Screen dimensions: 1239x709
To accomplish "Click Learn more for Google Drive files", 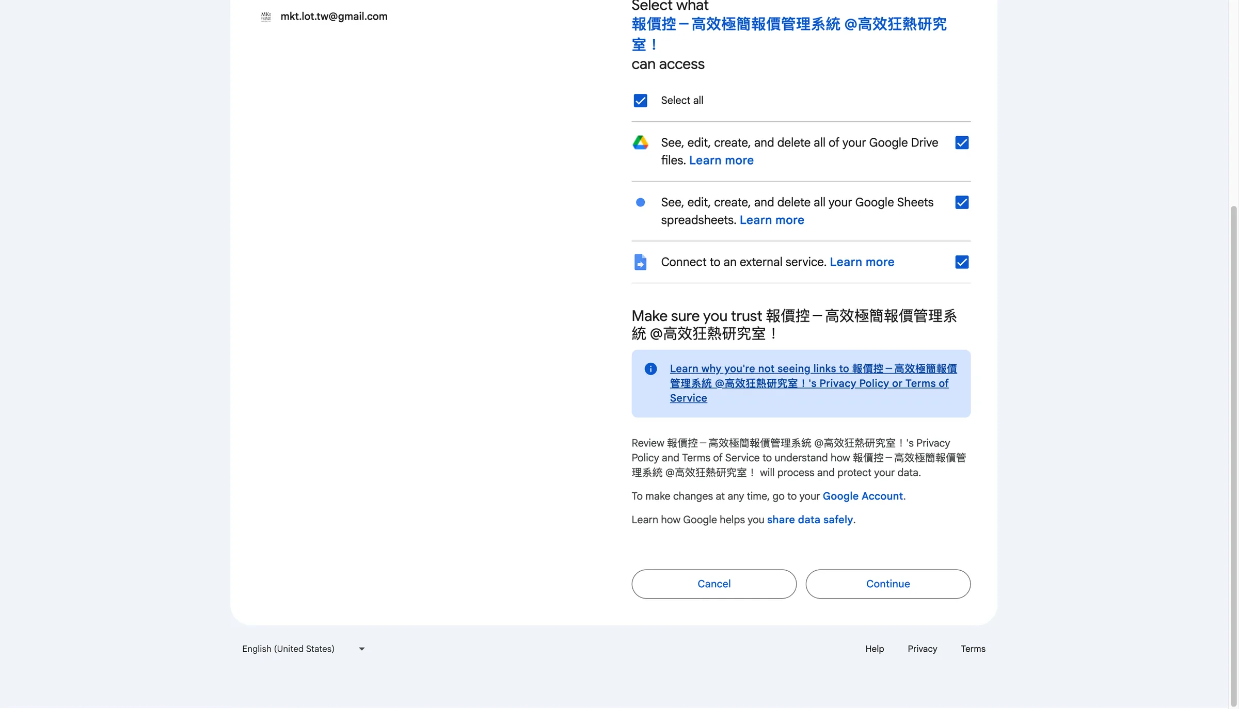I will (x=721, y=160).
